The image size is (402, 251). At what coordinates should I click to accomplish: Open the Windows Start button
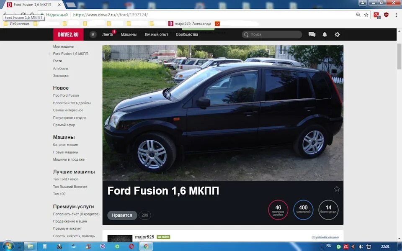[8, 246]
